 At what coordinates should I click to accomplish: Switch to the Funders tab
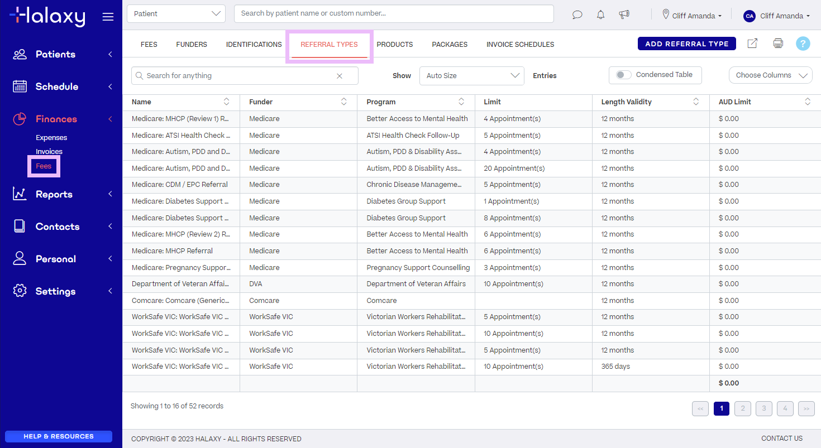(x=192, y=45)
